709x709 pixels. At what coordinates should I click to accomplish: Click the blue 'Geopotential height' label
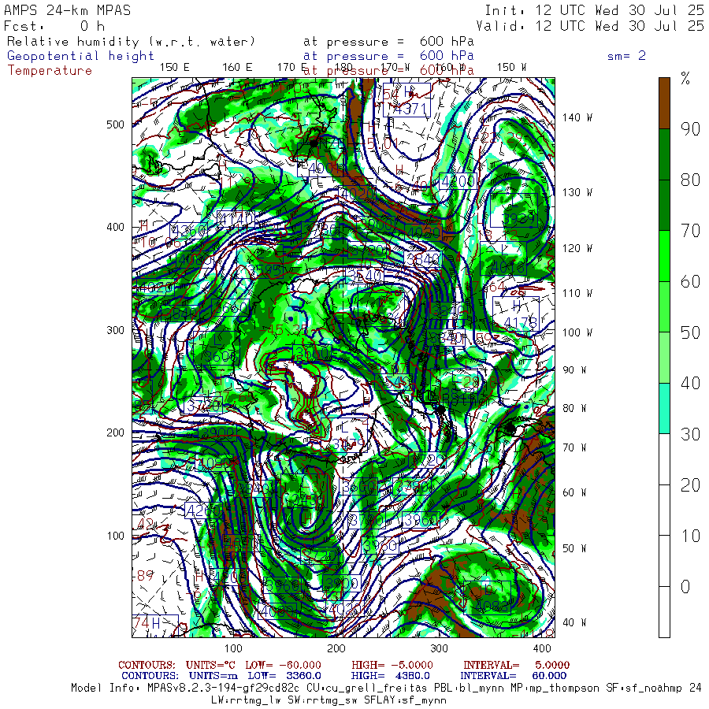[x=80, y=56]
